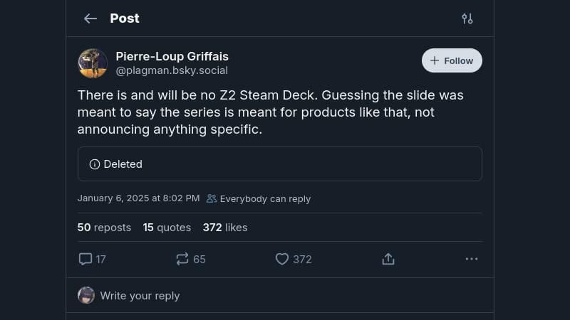570x320 pixels.
Task: Click the people icon for reply settings
Action: point(212,198)
